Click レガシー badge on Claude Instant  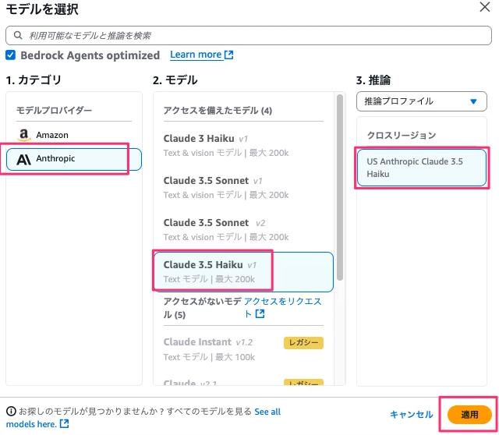click(x=303, y=343)
